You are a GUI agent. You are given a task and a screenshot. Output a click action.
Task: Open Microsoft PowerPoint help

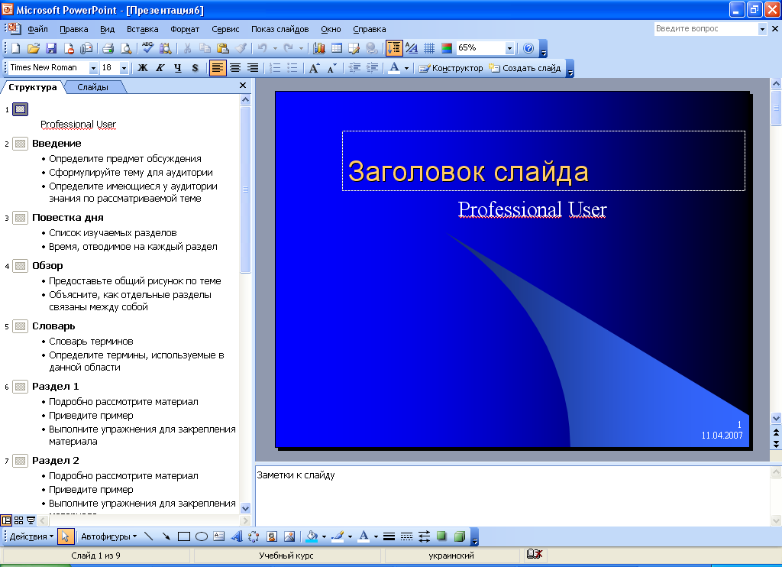[528, 48]
